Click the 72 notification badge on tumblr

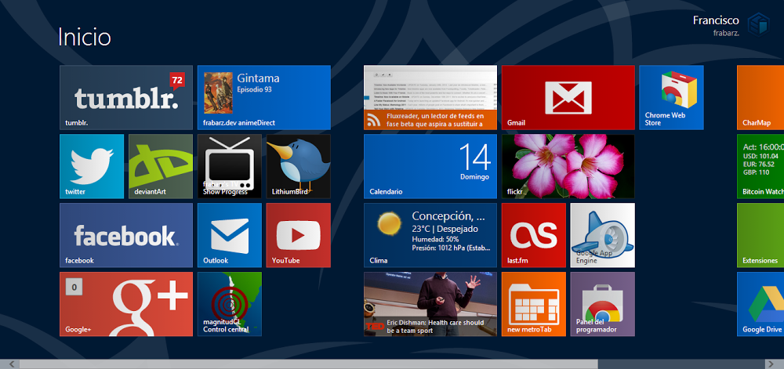point(177,80)
